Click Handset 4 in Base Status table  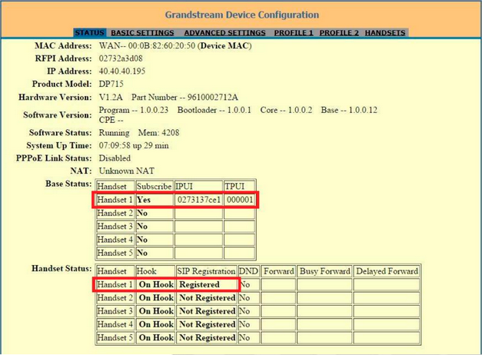[x=115, y=240]
